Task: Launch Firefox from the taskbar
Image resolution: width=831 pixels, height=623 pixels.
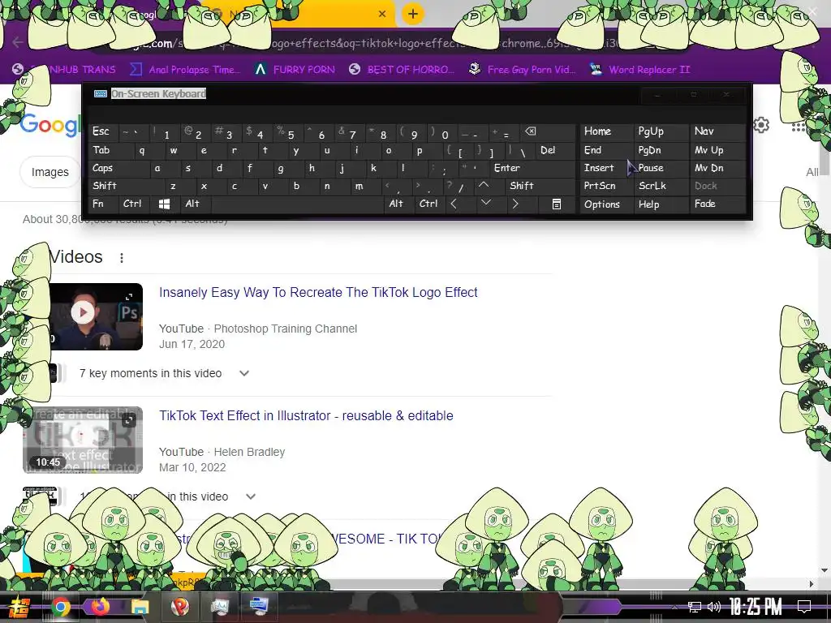Action: [x=100, y=607]
